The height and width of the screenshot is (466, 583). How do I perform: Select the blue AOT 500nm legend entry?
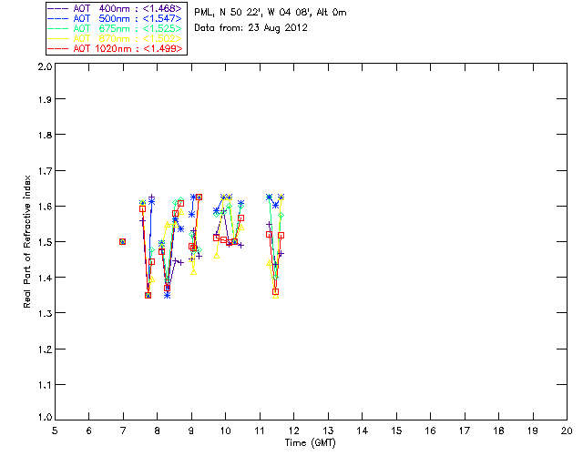pos(115,18)
